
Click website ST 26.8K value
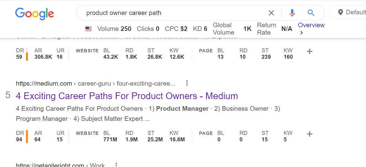pos(155,57)
